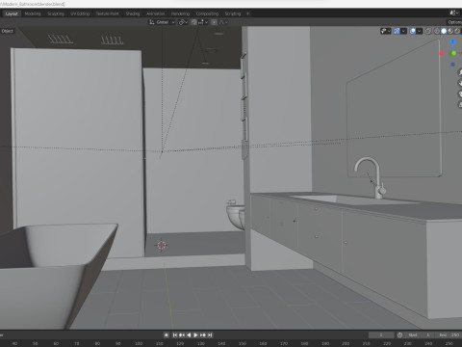Viewport: 462px width, 347px height.
Task: Switch to wireframe viewport shading
Action: click(437, 31)
